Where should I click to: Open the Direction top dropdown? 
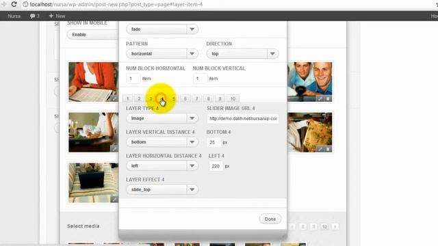(242, 53)
